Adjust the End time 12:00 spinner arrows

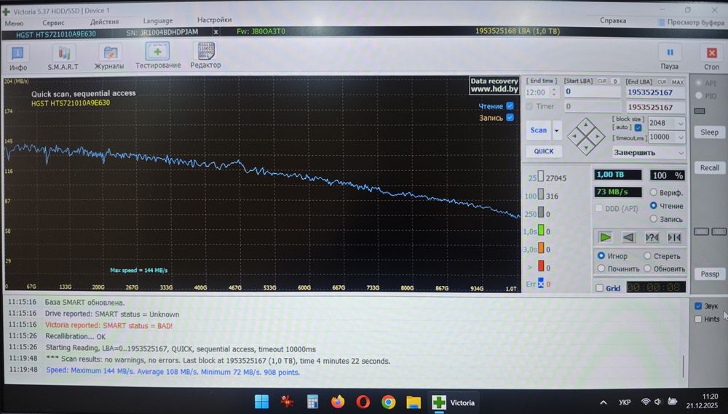click(x=553, y=92)
